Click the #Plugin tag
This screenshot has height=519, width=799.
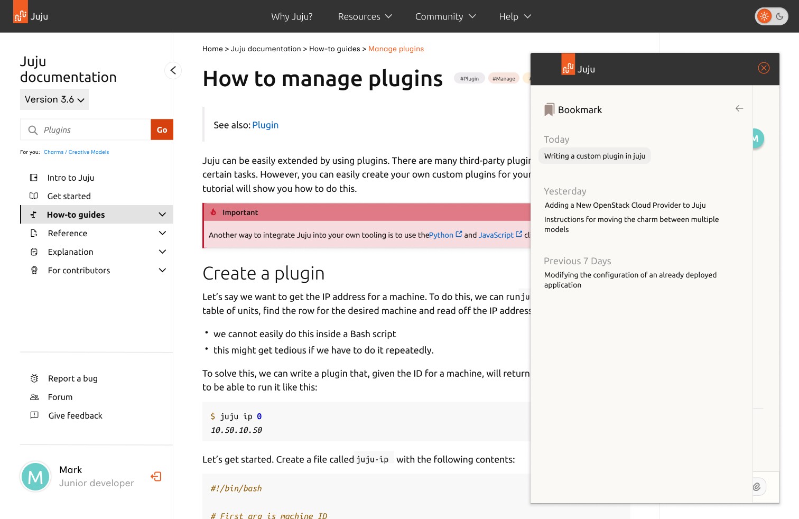469,79
